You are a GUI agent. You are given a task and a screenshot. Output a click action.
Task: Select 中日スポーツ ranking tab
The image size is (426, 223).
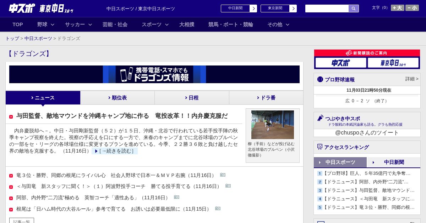click(x=340, y=162)
